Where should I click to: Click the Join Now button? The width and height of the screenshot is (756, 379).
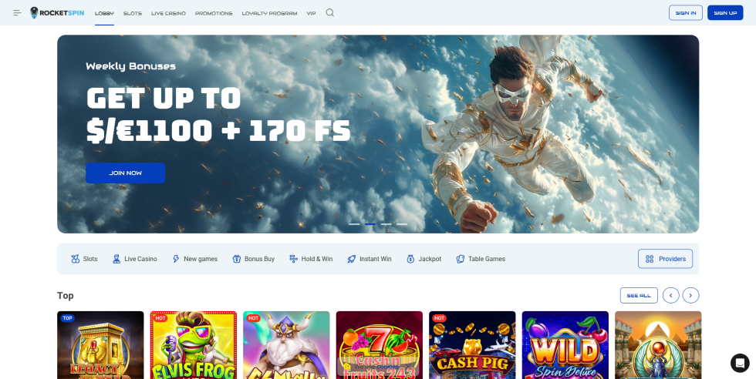pos(125,173)
